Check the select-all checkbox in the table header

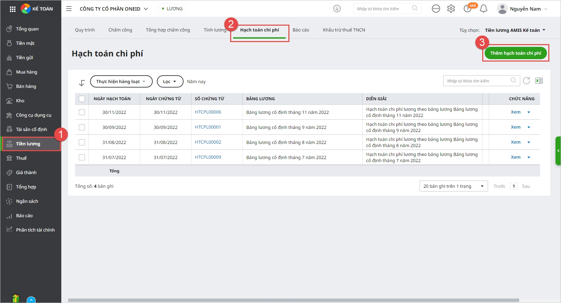pyautogui.click(x=82, y=99)
